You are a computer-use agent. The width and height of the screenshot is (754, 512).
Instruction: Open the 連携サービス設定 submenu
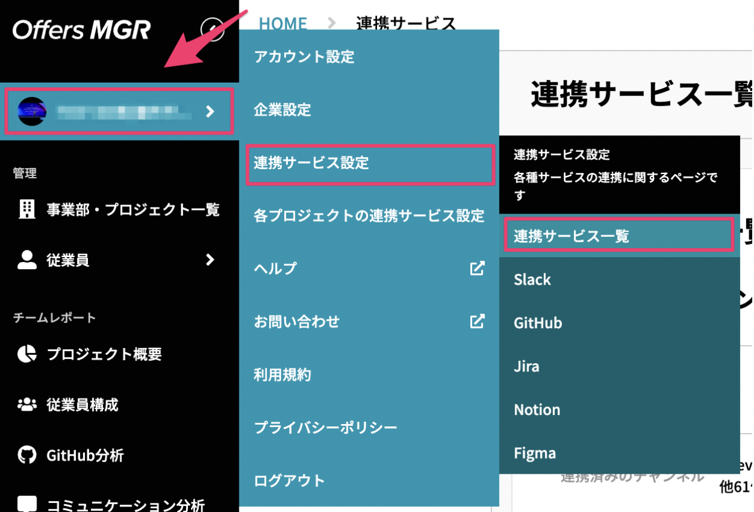(370, 163)
